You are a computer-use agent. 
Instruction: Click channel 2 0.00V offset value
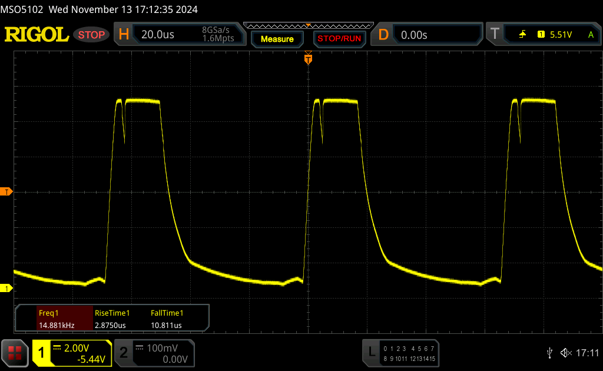175,359
